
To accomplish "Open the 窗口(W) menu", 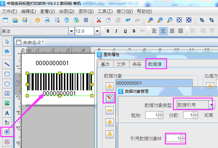I will pos(125,11).
